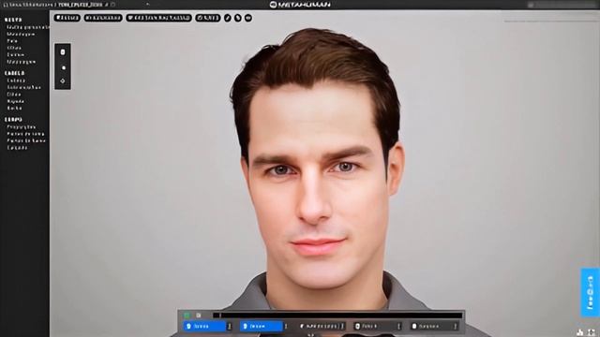Click the timeline scrubber track on bottom bar

pyautogui.click(x=337, y=315)
